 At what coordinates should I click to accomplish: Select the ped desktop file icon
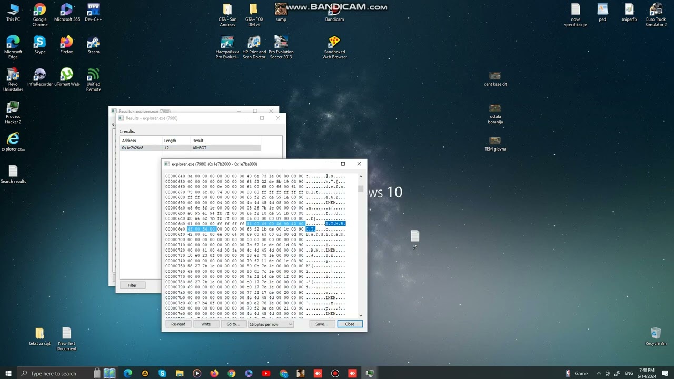point(602,13)
